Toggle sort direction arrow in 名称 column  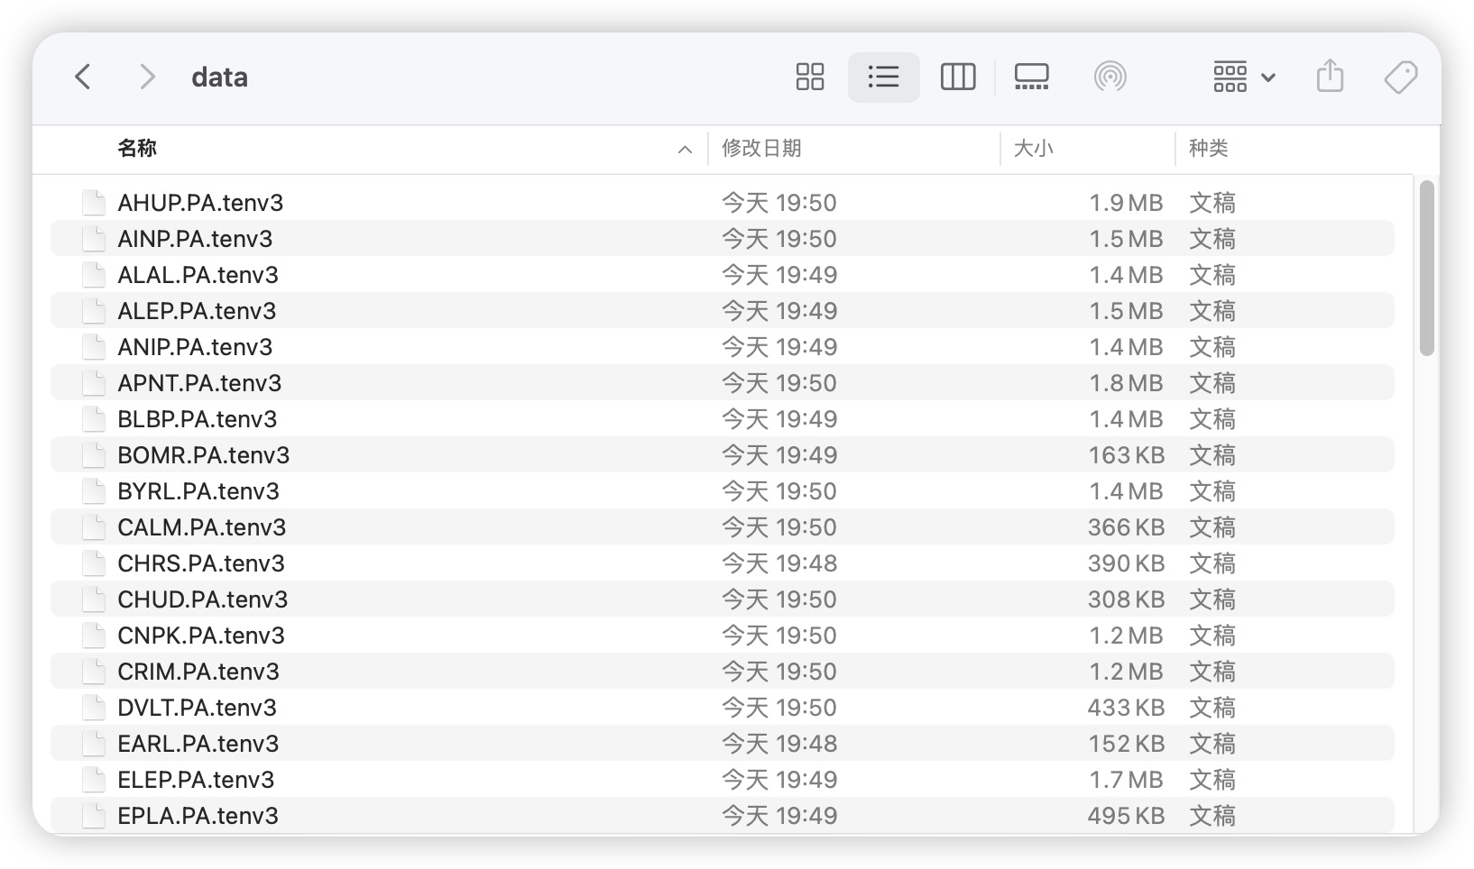click(686, 150)
